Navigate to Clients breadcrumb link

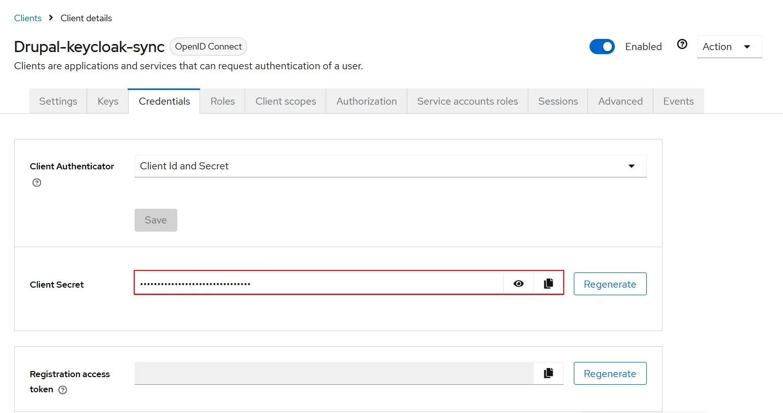coord(28,18)
